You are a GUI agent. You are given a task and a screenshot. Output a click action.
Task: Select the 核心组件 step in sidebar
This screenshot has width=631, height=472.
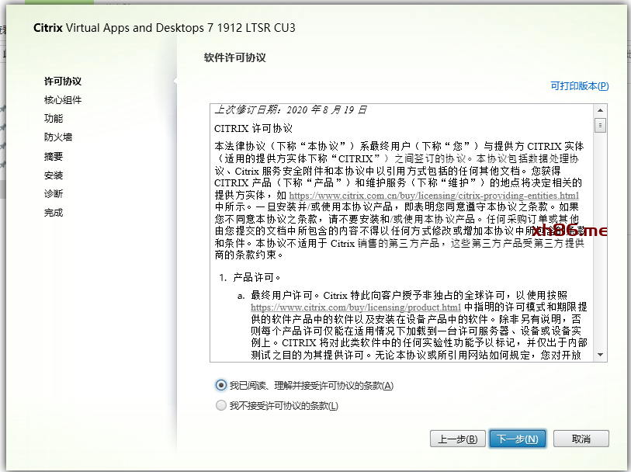[63, 100]
